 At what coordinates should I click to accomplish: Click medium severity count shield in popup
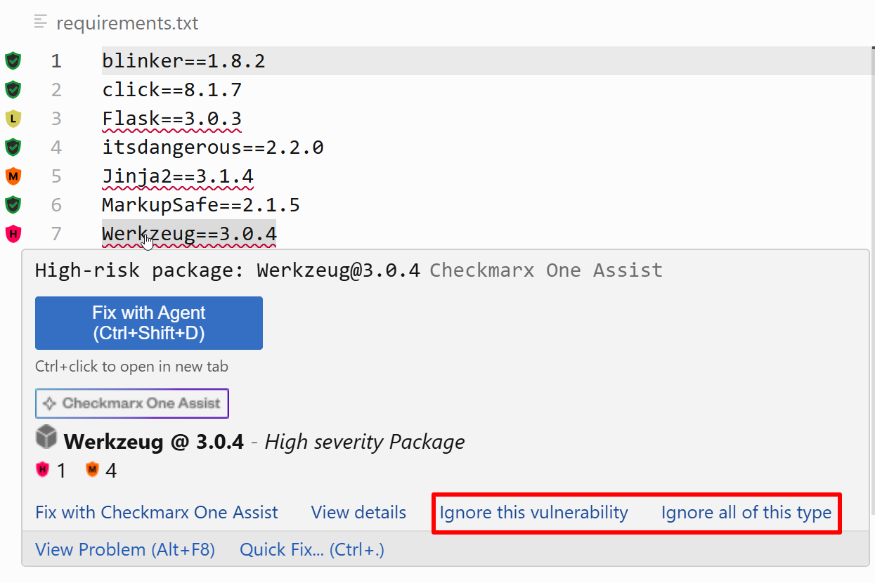pyautogui.click(x=93, y=469)
